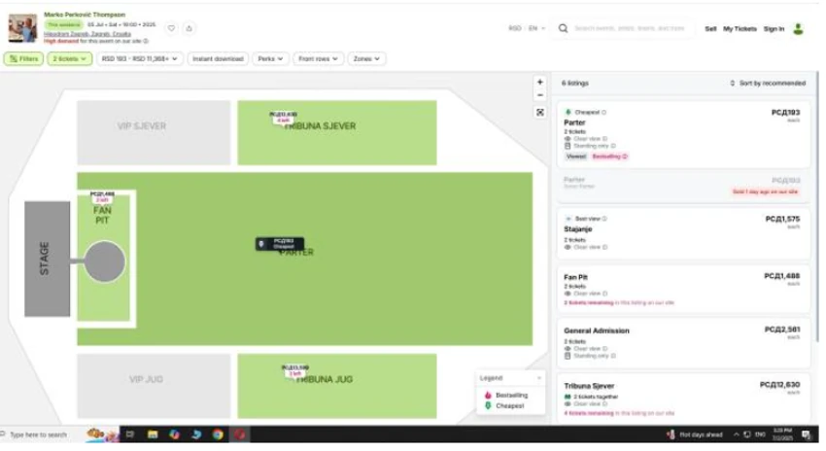Expand the price range dropdown

(x=140, y=59)
